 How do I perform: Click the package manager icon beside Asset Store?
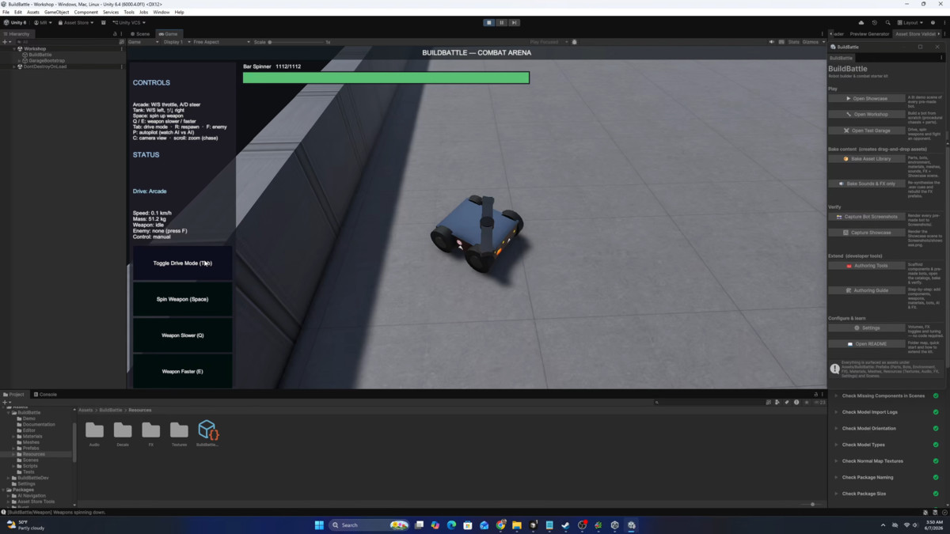[x=104, y=23]
